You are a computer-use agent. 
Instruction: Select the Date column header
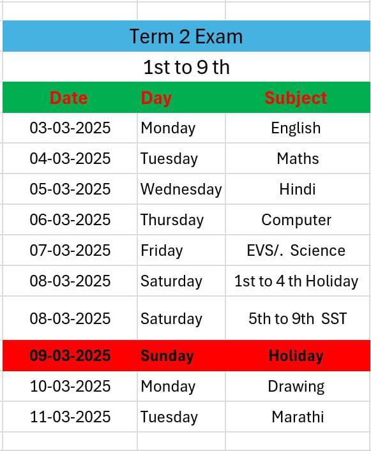pyautogui.click(x=70, y=98)
